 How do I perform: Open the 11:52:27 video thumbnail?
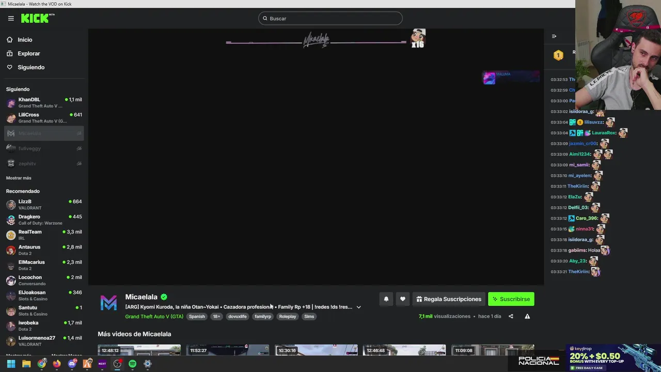[x=228, y=350]
